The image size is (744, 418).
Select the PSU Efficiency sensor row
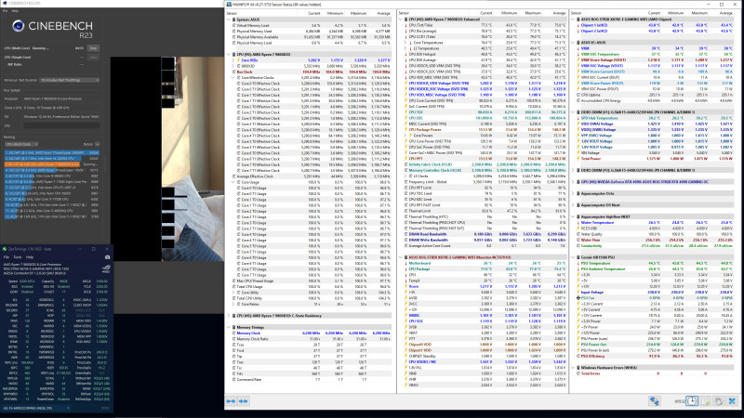coord(656,356)
